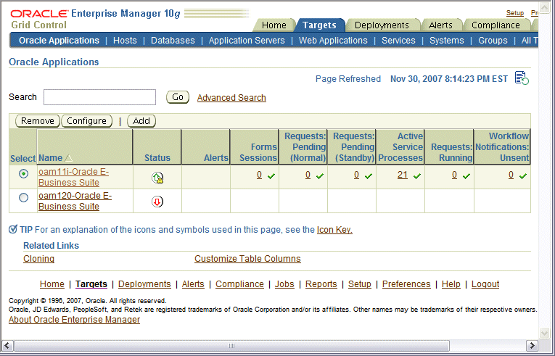Click the vertical scrollbar up arrow
Screen dimensions: 555x356
pos(544,8)
